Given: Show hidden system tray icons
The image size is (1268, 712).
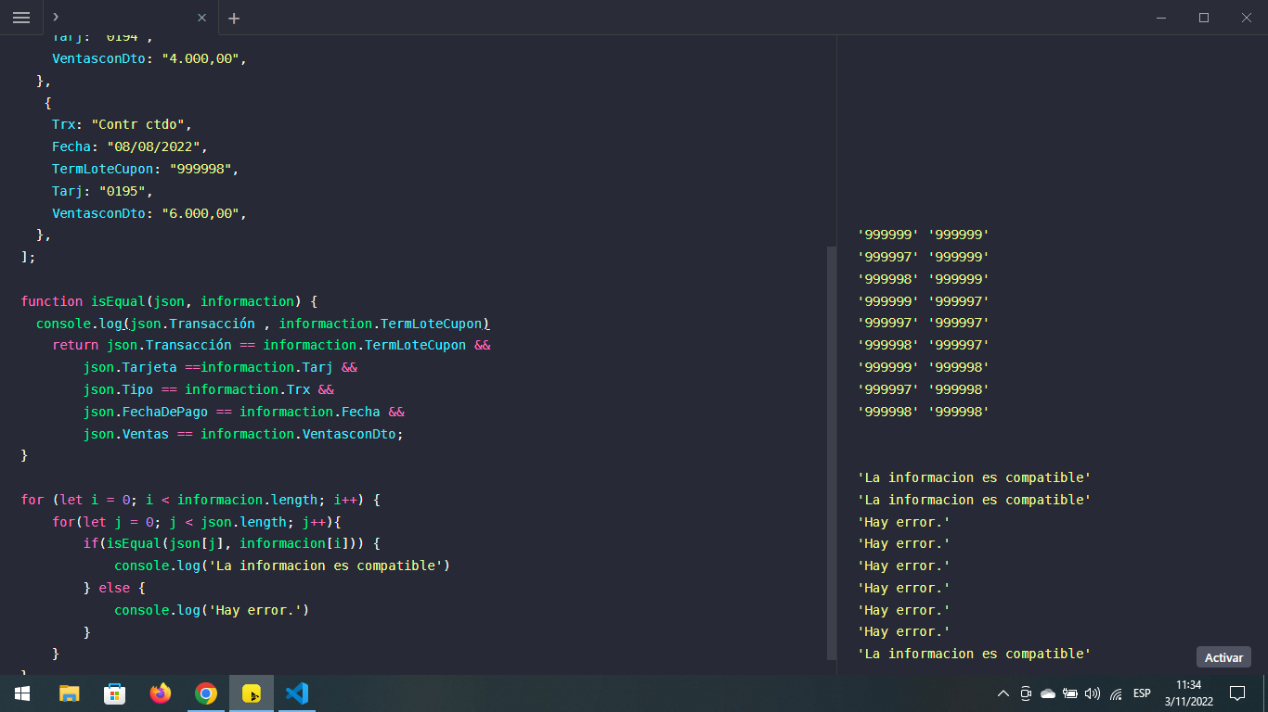Looking at the screenshot, I should point(1003,693).
